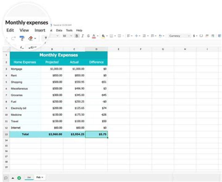222x182 pixels.
Task: Click the '$5.75' difference total cell
Action: 97,134
